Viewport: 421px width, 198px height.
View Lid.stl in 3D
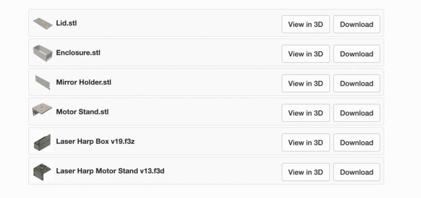pos(306,24)
